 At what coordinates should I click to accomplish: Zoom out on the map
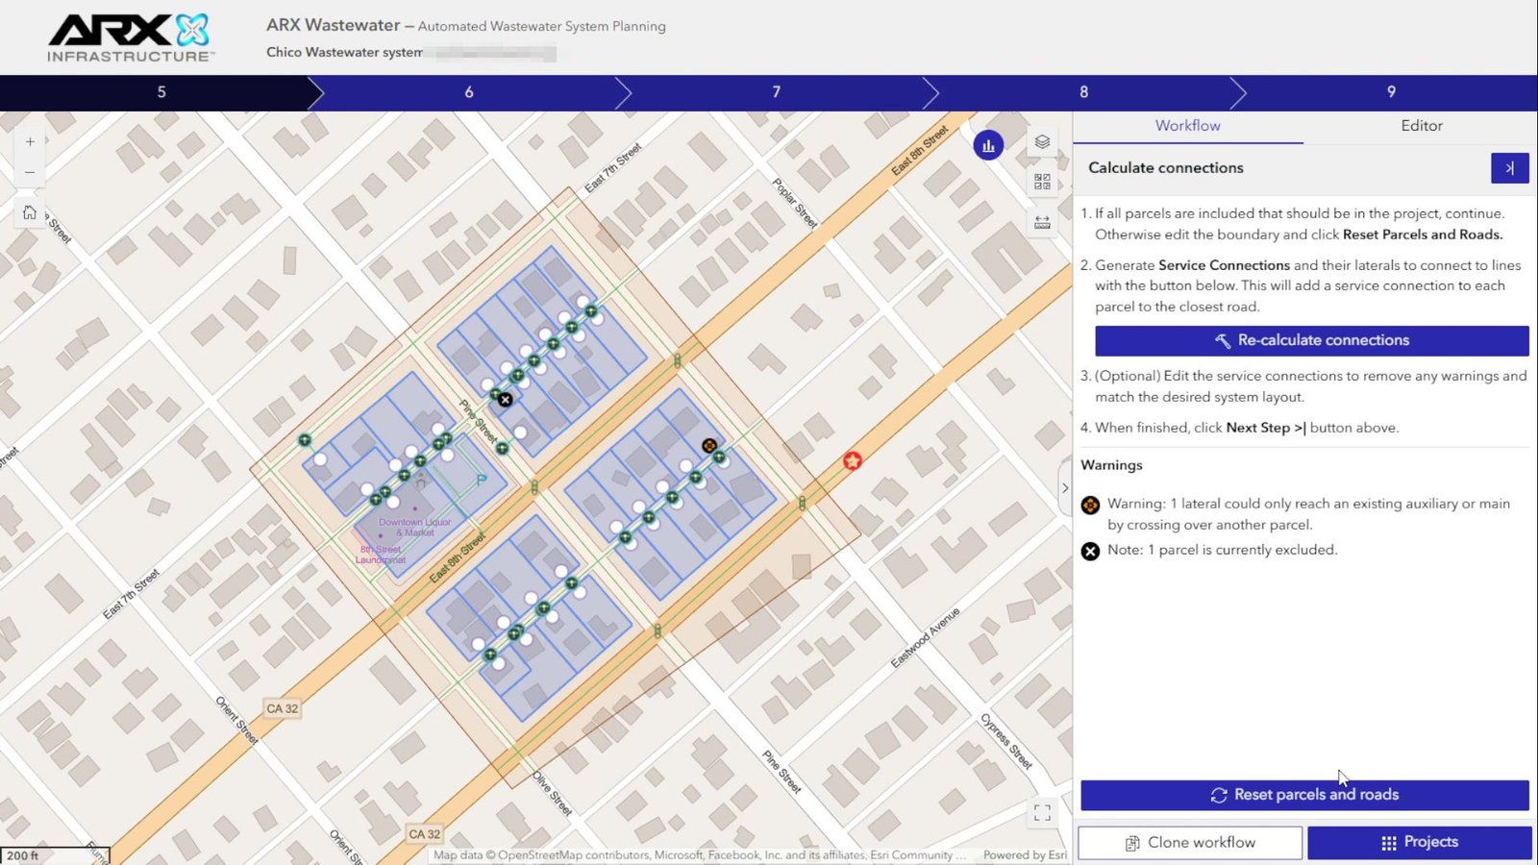click(x=30, y=173)
